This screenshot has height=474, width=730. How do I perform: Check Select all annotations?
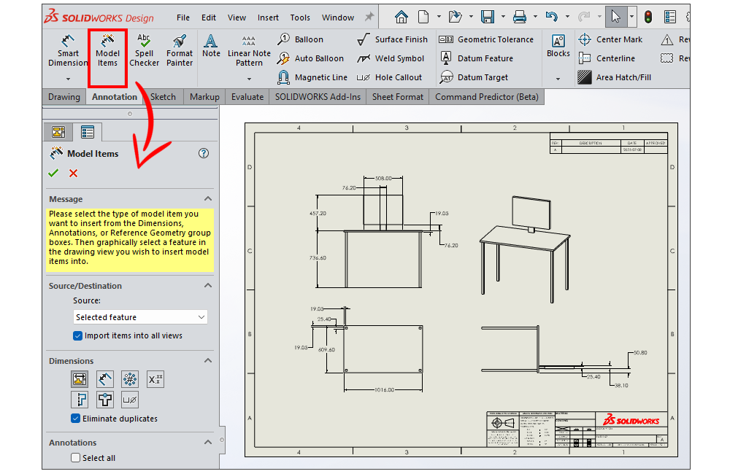[x=75, y=458]
